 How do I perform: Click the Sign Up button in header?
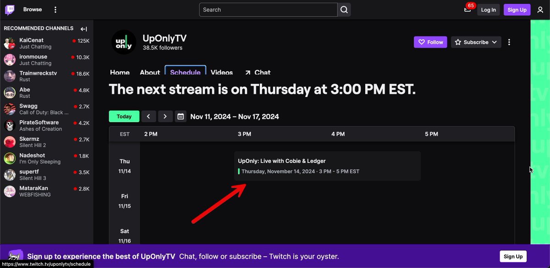(517, 10)
